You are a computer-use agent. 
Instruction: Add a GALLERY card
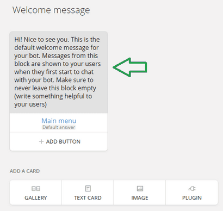click(36, 193)
